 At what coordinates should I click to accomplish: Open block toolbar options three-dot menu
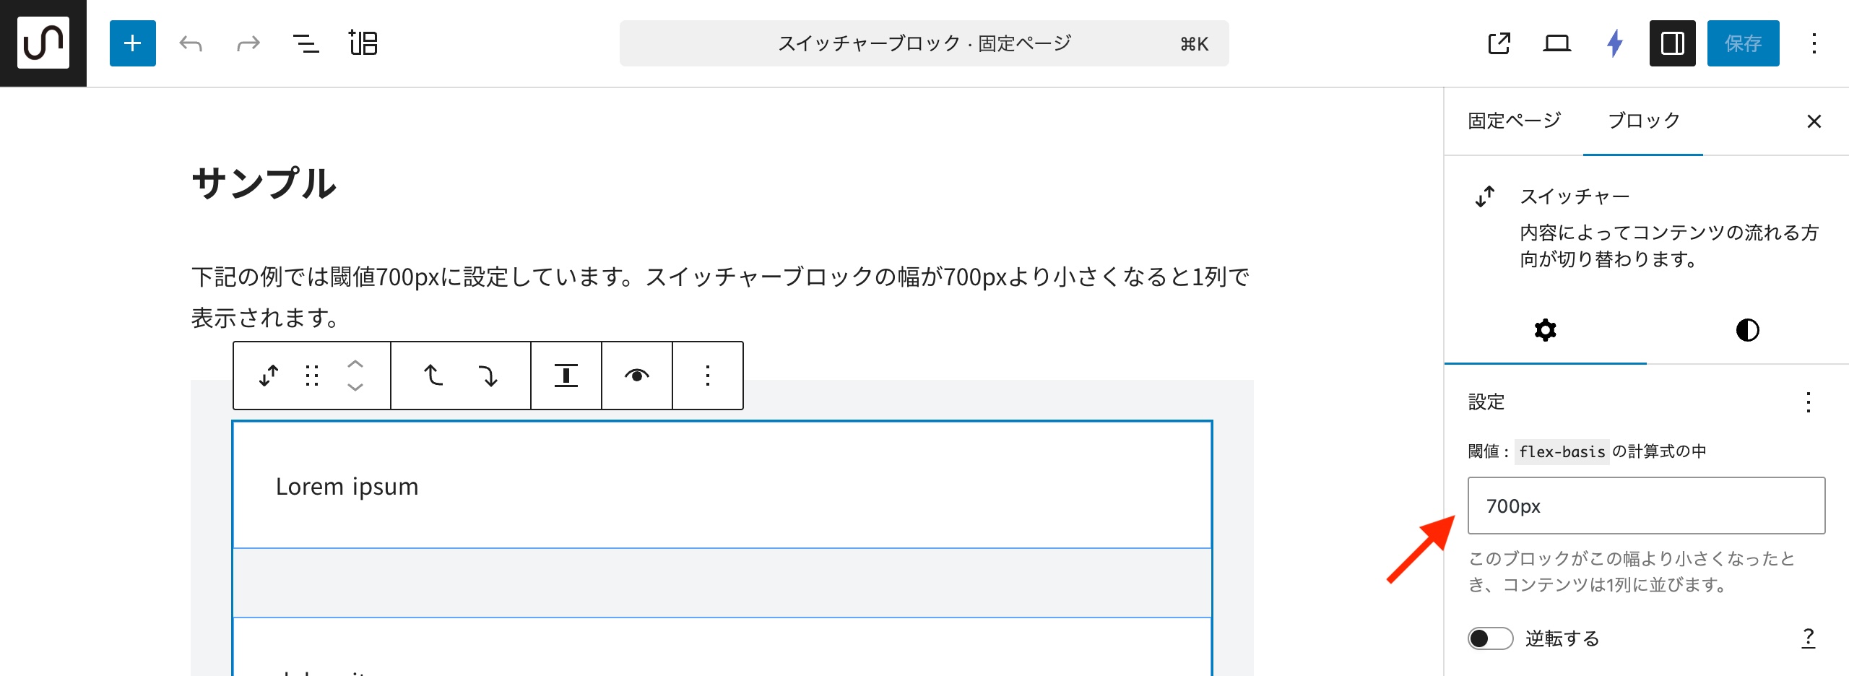coord(708,376)
